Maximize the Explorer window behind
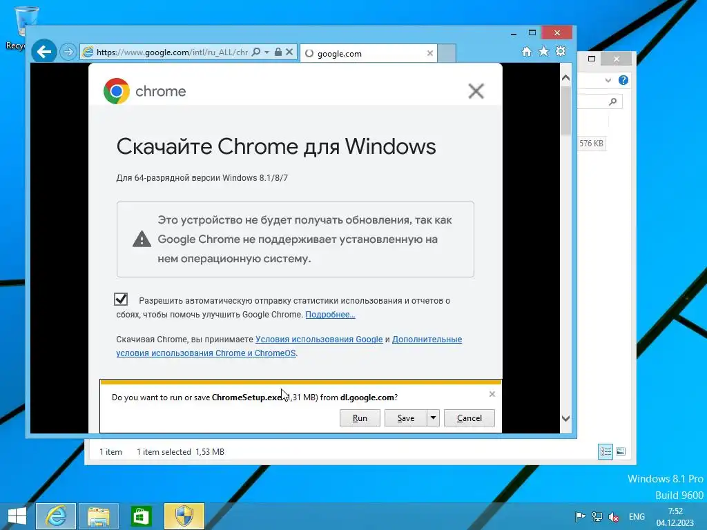The height and width of the screenshot is (530, 707). click(x=592, y=59)
